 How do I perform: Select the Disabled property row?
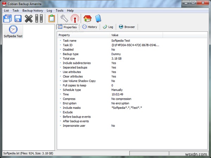tap(132, 50)
